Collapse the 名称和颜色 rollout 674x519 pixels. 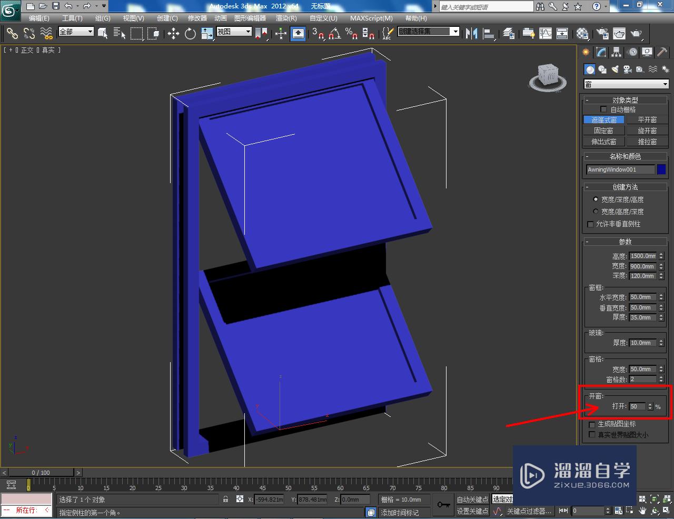click(x=625, y=156)
